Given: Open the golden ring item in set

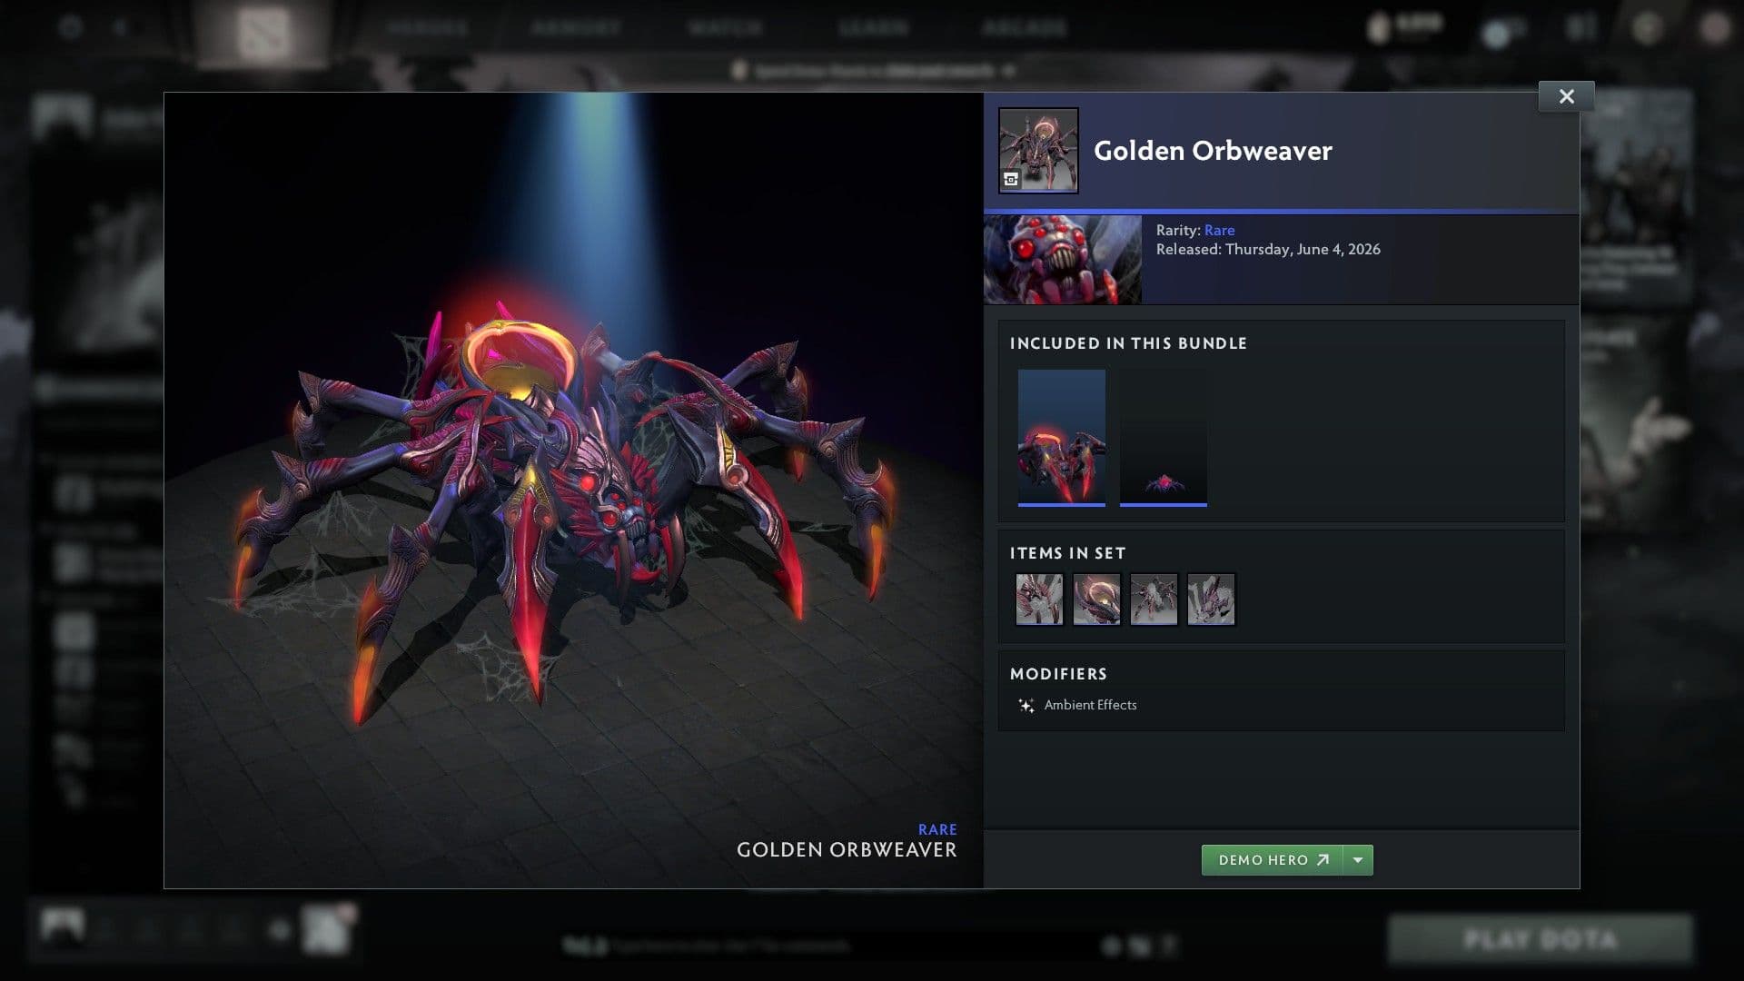Looking at the screenshot, I should tap(1096, 599).
